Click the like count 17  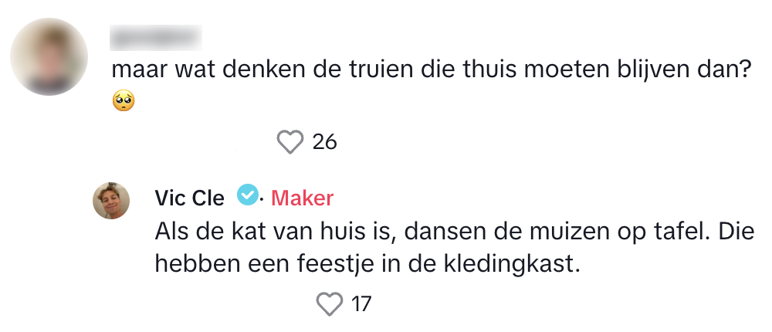(x=361, y=303)
